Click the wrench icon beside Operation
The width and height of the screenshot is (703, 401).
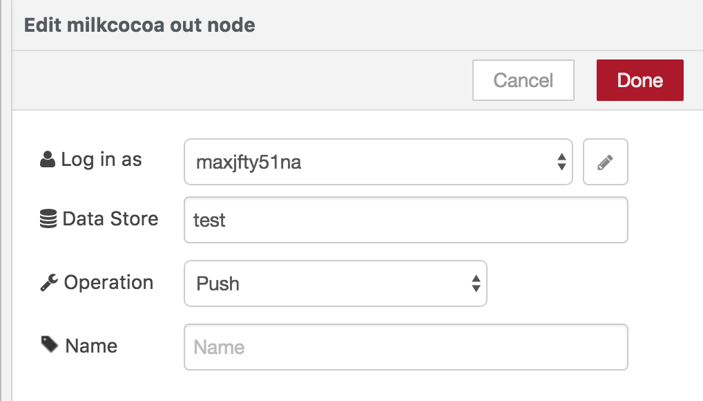coord(48,283)
